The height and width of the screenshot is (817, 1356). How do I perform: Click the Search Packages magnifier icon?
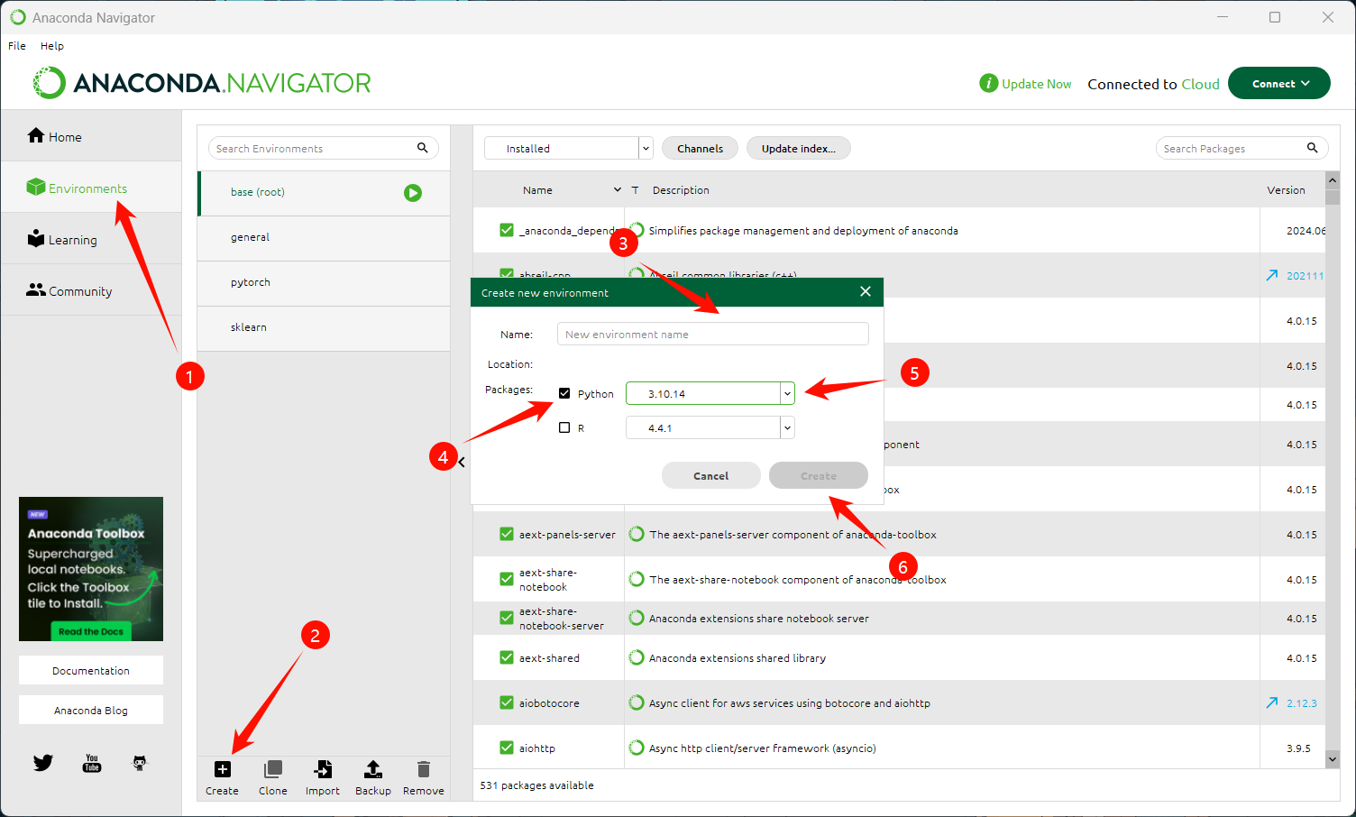pyautogui.click(x=1313, y=148)
